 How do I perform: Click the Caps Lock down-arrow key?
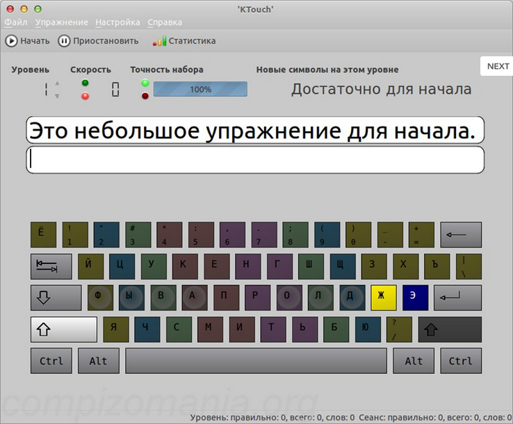[x=56, y=297]
